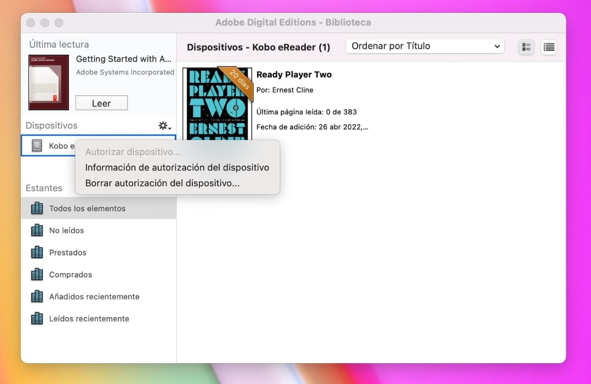Switch to thumbnail view mode

(x=526, y=47)
